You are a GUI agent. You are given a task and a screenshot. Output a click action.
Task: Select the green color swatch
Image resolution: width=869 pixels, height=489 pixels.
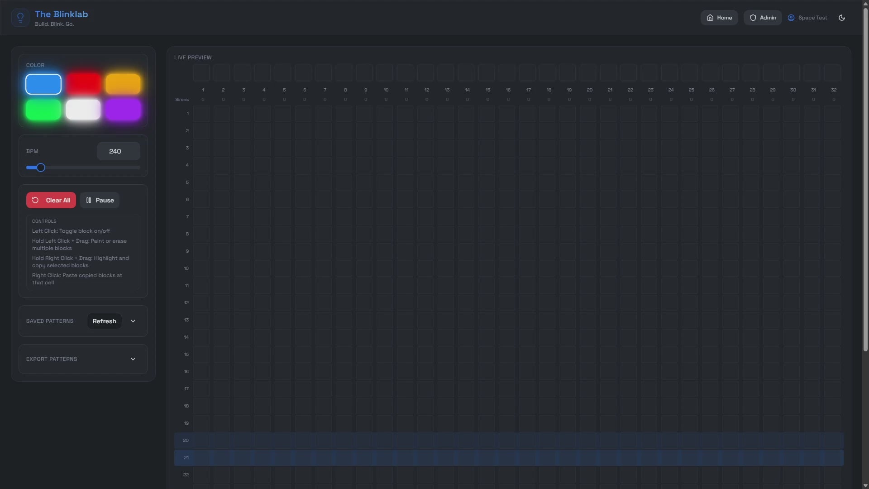click(43, 110)
